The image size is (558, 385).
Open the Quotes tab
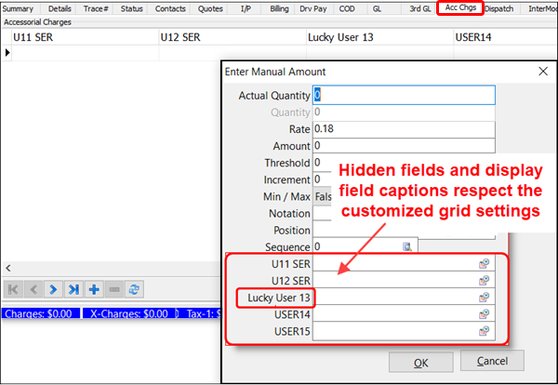(210, 8)
